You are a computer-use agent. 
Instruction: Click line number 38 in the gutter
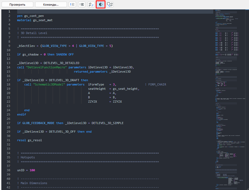[x=9, y=170]
